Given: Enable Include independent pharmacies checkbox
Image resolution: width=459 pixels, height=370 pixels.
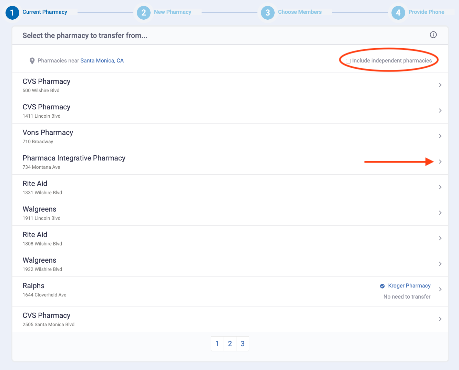Looking at the screenshot, I should point(348,61).
